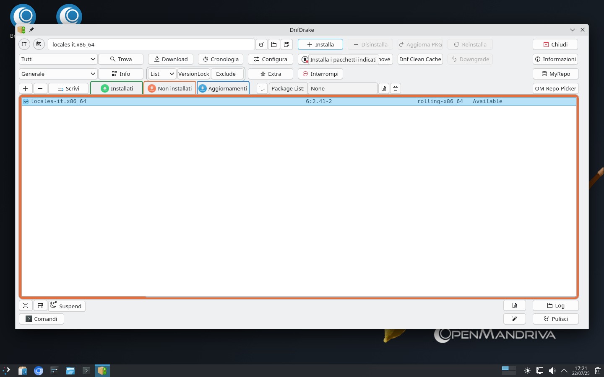This screenshot has width=604, height=377.
Task: Switch to the Non installati tab
Action: [170, 88]
